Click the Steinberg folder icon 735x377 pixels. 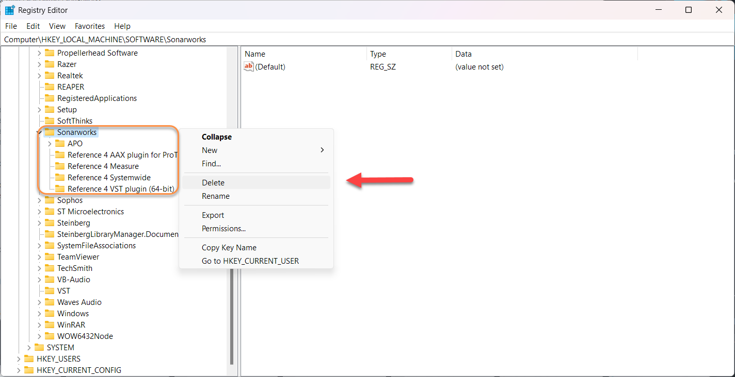click(50, 222)
